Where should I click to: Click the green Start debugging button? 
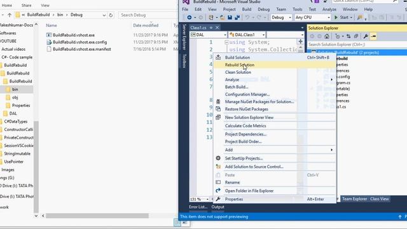click(341, 17)
